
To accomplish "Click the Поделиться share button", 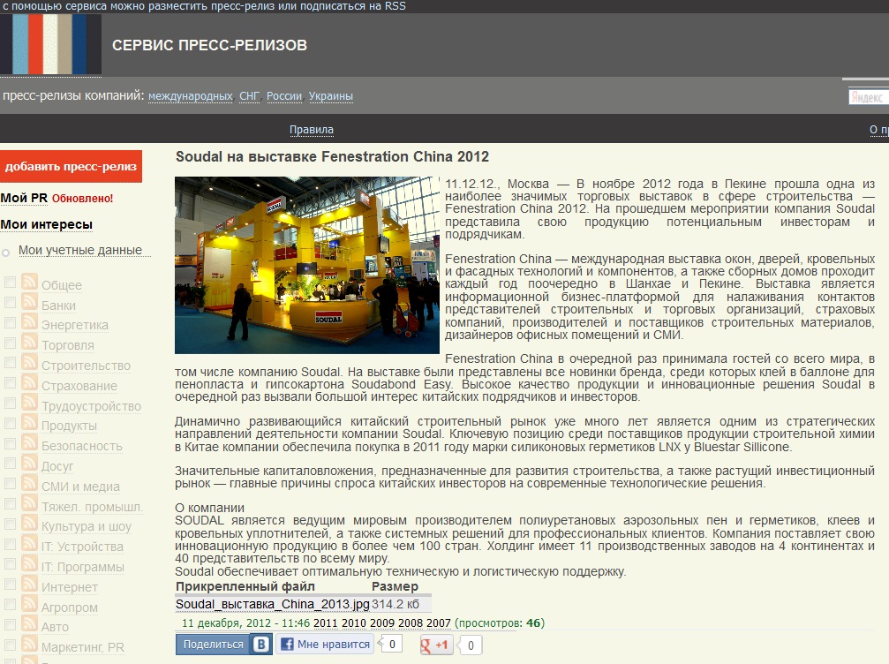I will (x=213, y=645).
